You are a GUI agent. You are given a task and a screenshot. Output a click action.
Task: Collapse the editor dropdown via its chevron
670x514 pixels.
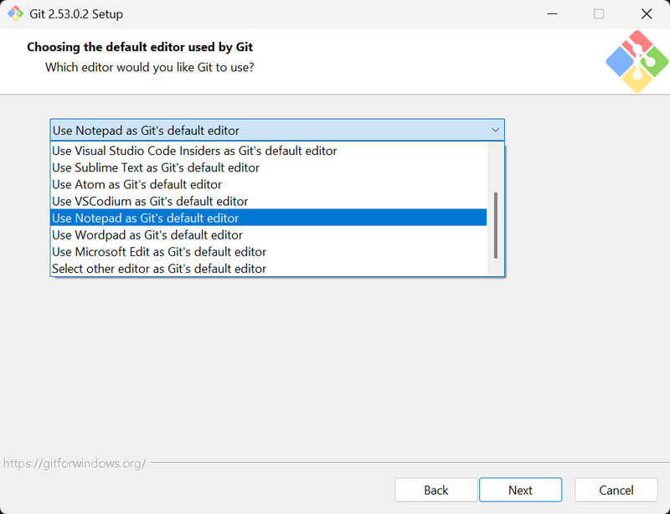tap(495, 131)
